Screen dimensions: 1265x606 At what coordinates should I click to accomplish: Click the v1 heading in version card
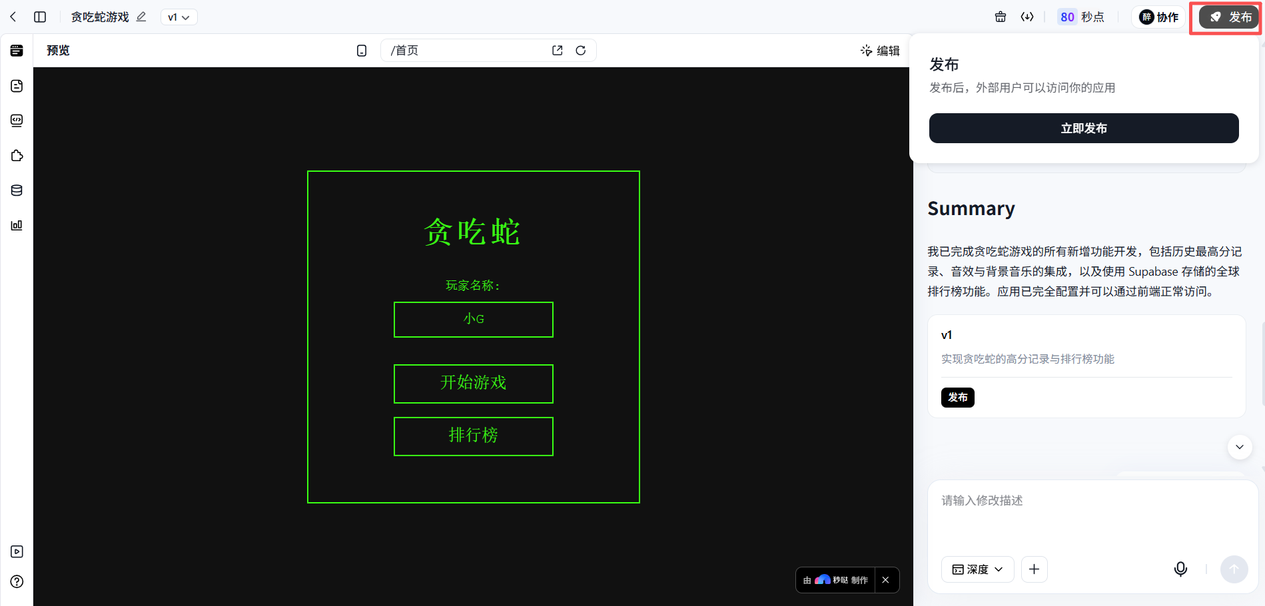tap(947, 335)
